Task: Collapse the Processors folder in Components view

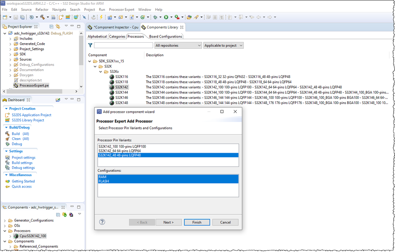Action: [x=5, y=231]
